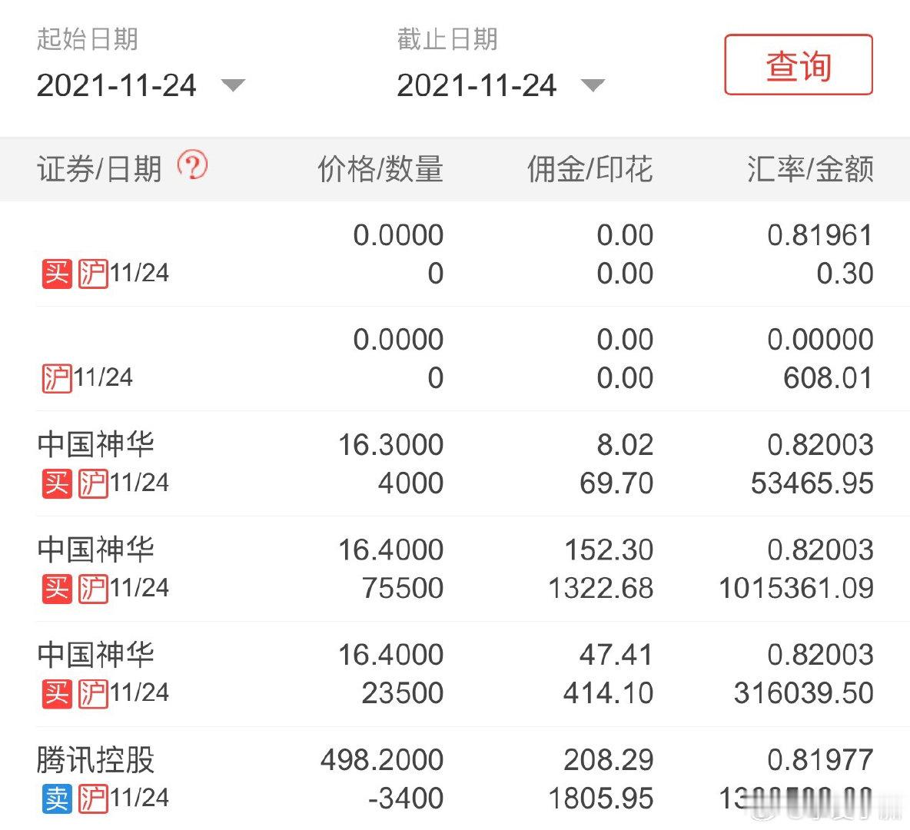Click the blue 卖 badge in 腾讯控股 row
This screenshot has width=910, height=830.
pyautogui.click(x=57, y=798)
